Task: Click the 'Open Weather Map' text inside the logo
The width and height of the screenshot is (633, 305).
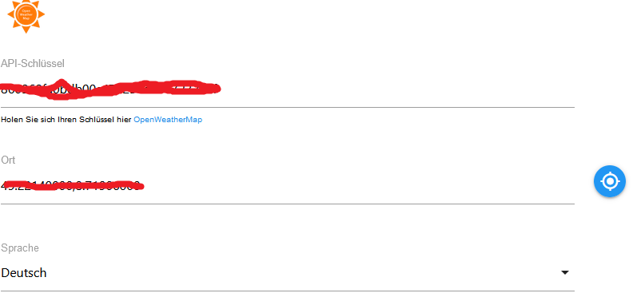Action: coord(26,14)
